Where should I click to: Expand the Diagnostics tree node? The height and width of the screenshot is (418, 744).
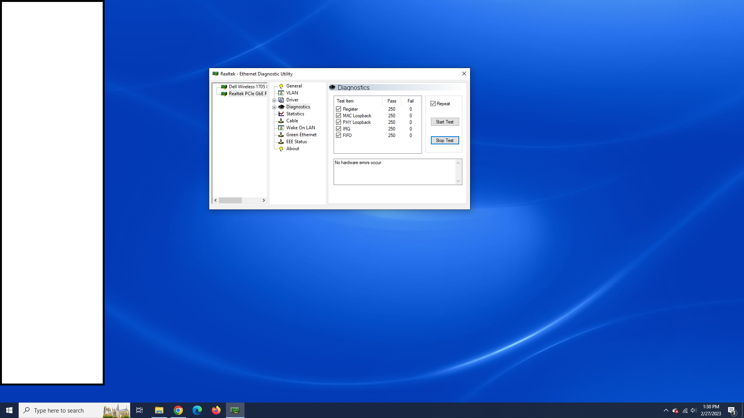click(x=274, y=107)
